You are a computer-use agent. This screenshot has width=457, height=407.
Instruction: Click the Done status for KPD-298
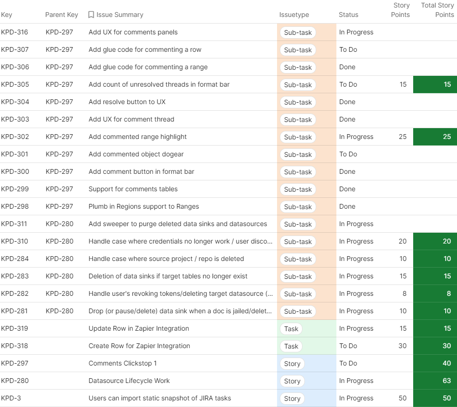(x=347, y=206)
